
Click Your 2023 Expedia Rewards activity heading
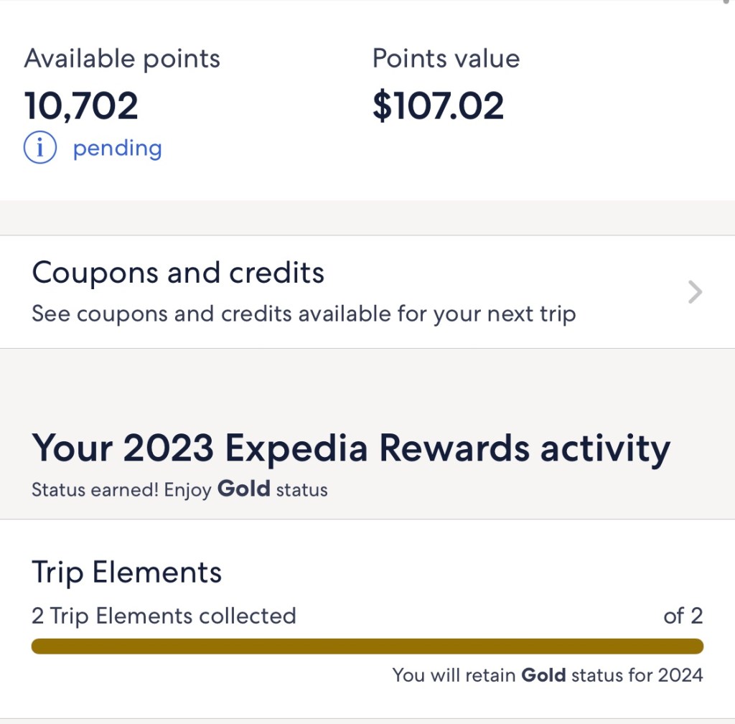(x=351, y=448)
